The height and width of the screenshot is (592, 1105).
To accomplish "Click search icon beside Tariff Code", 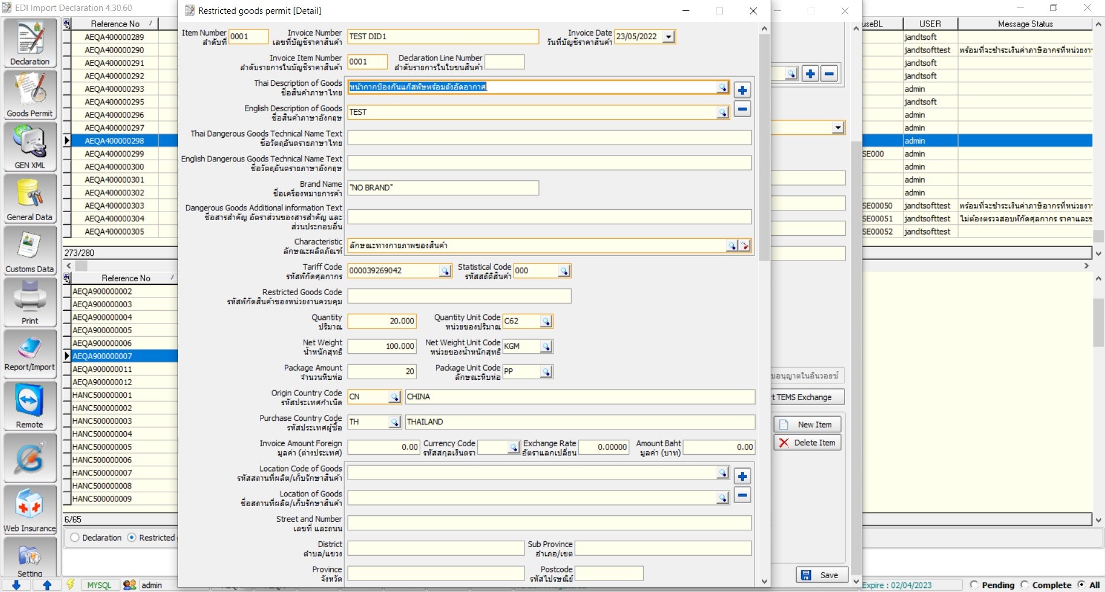I will pos(445,271).
